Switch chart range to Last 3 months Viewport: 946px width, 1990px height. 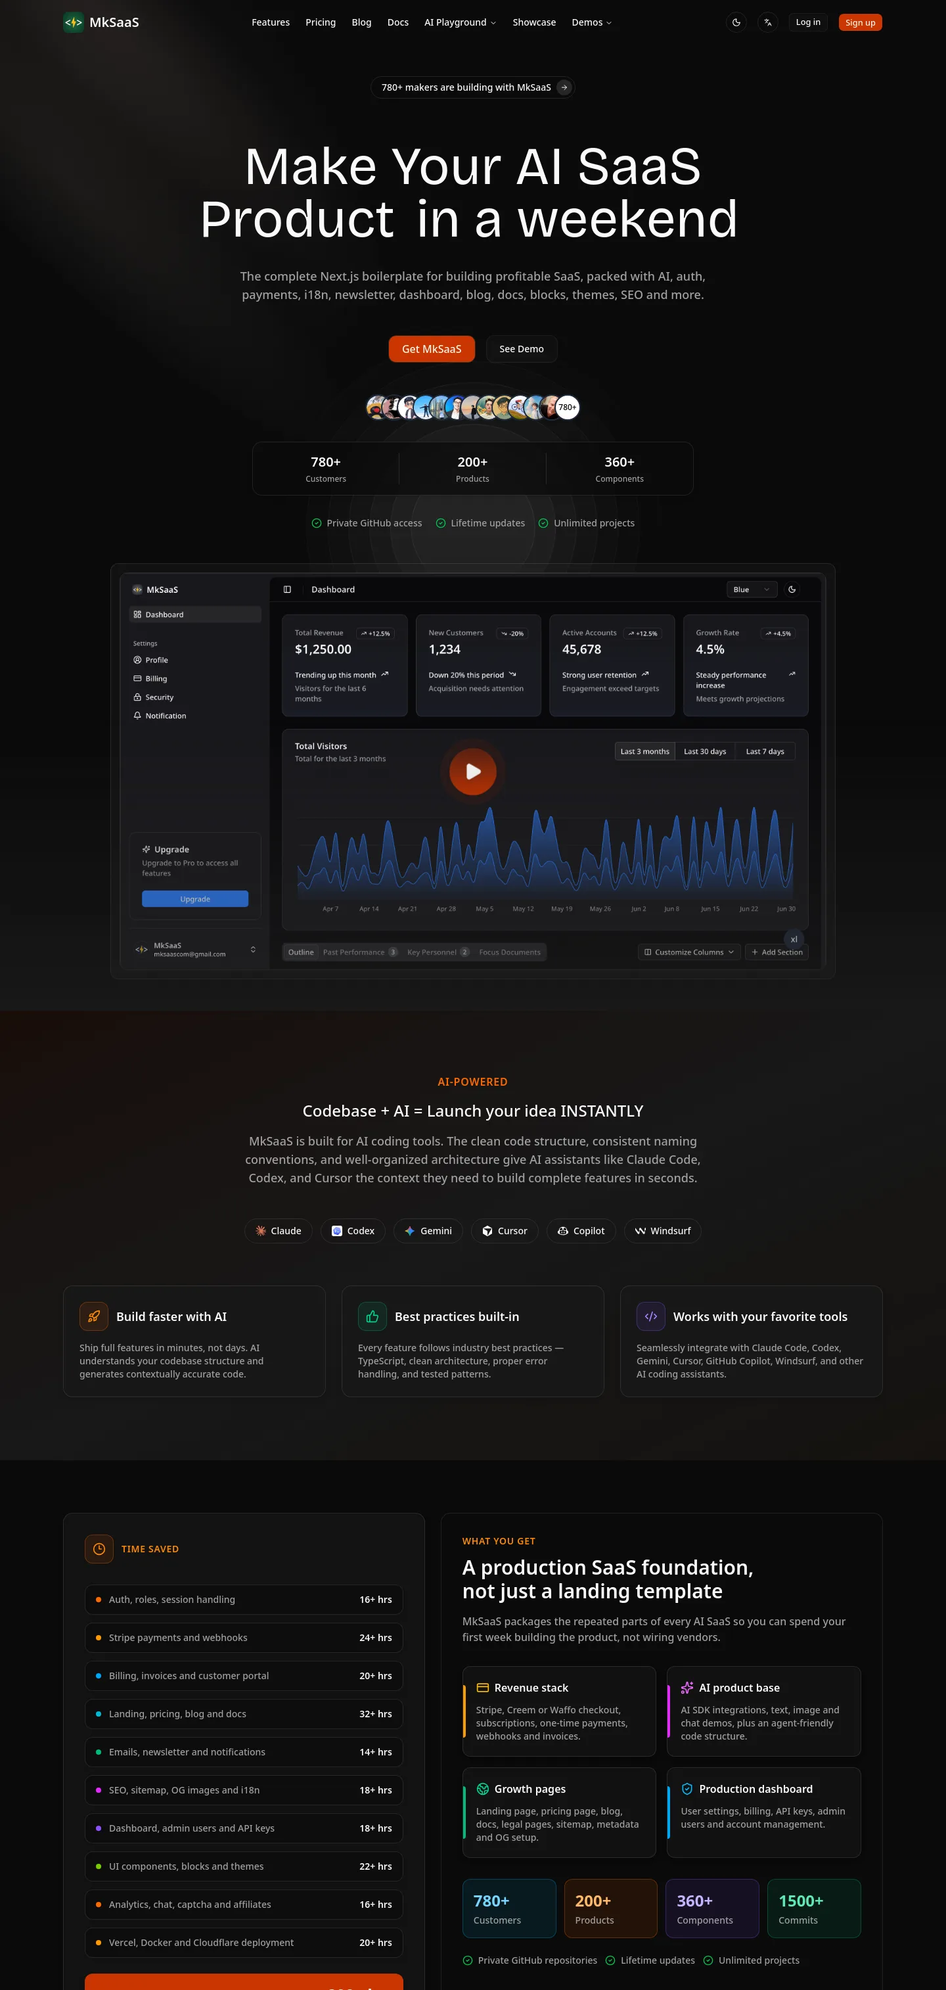(x=645, y=751)
